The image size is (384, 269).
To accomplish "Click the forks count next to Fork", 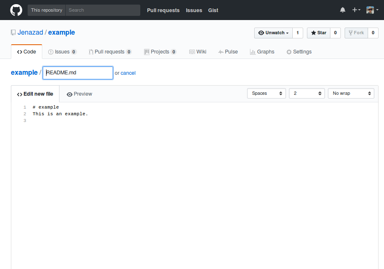I will click(373, 33).
